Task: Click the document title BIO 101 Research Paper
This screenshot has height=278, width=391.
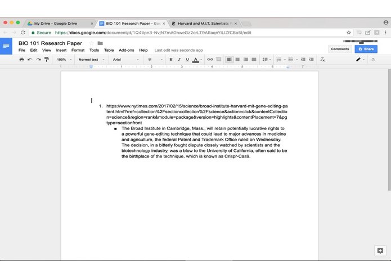Action: [50, 43]
